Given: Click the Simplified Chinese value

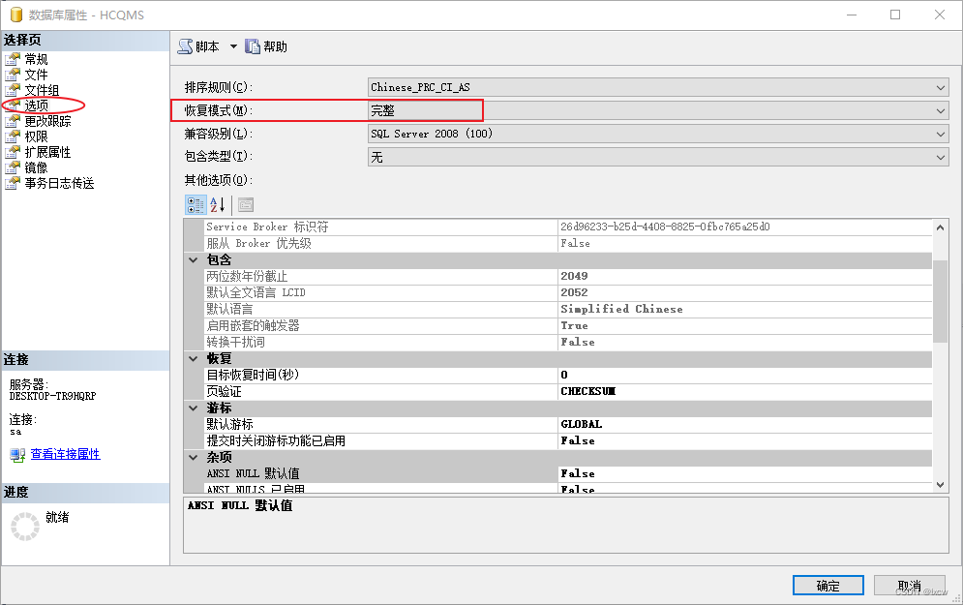Looking at the screenshot, I should [621, 309].
